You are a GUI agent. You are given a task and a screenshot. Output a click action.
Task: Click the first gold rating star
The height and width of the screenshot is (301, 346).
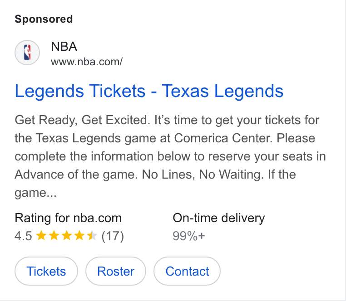41,235
